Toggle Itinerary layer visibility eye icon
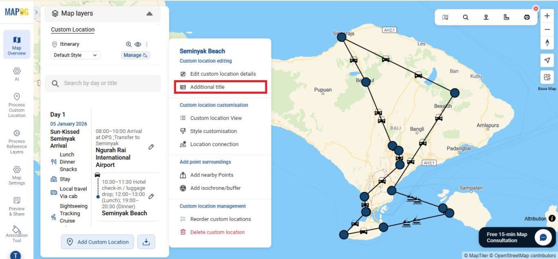 coord(138,44)
